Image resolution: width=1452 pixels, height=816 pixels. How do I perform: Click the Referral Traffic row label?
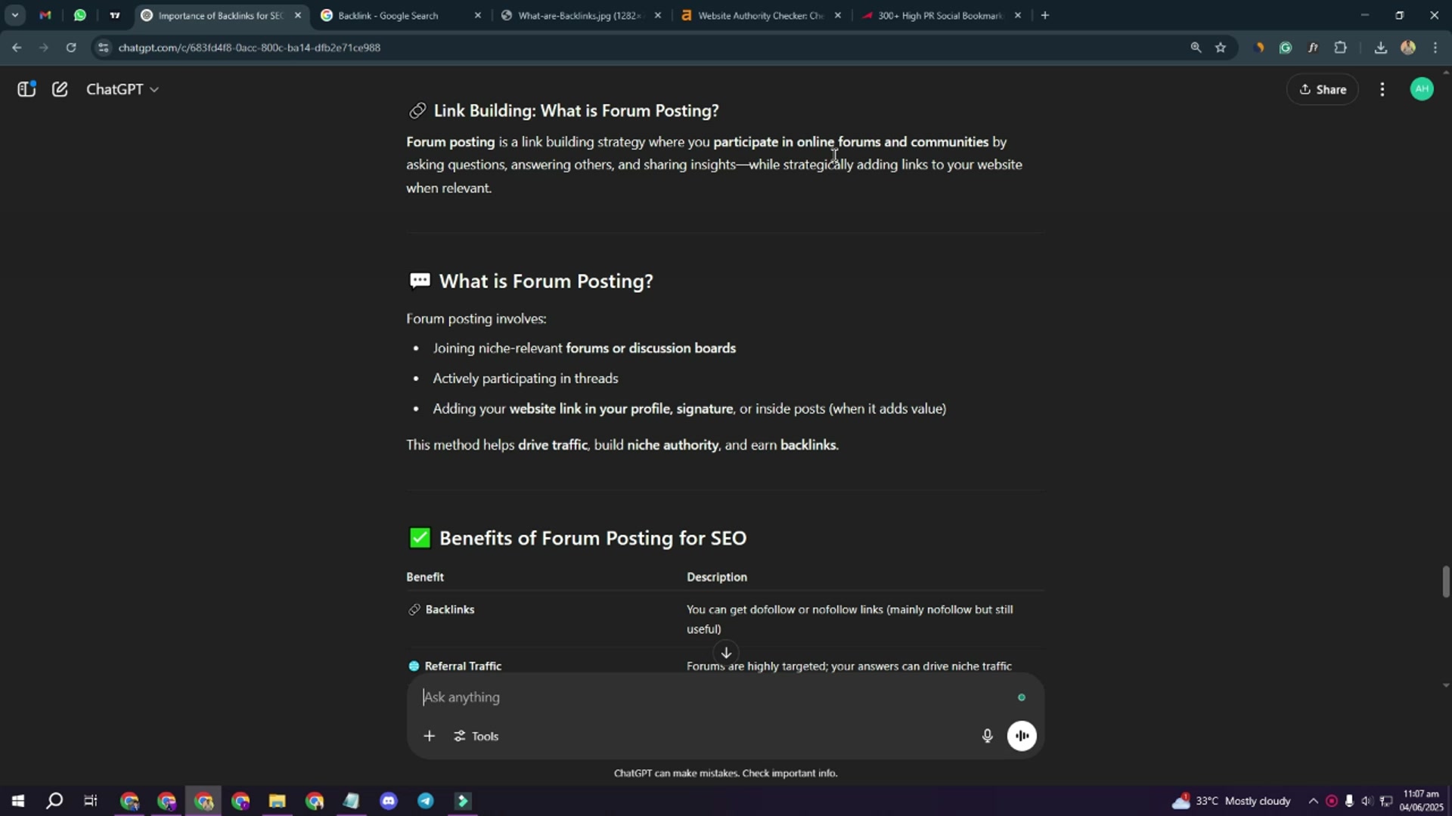click(463, 666)
